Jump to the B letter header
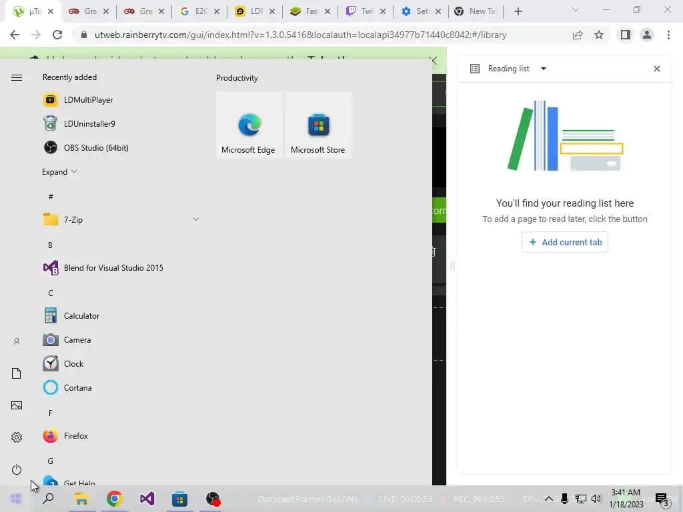Viewport: 683px width, 512px height. click(x=50, y=245)
